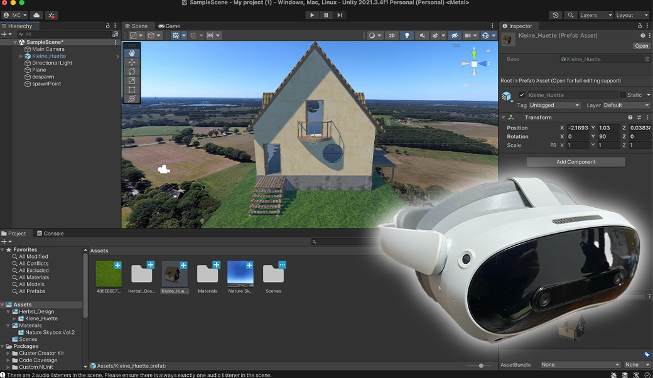Viewport: 653px width, 378px height.
Task: Toggle 2D view mode in Scene
Action: [392, 36]
